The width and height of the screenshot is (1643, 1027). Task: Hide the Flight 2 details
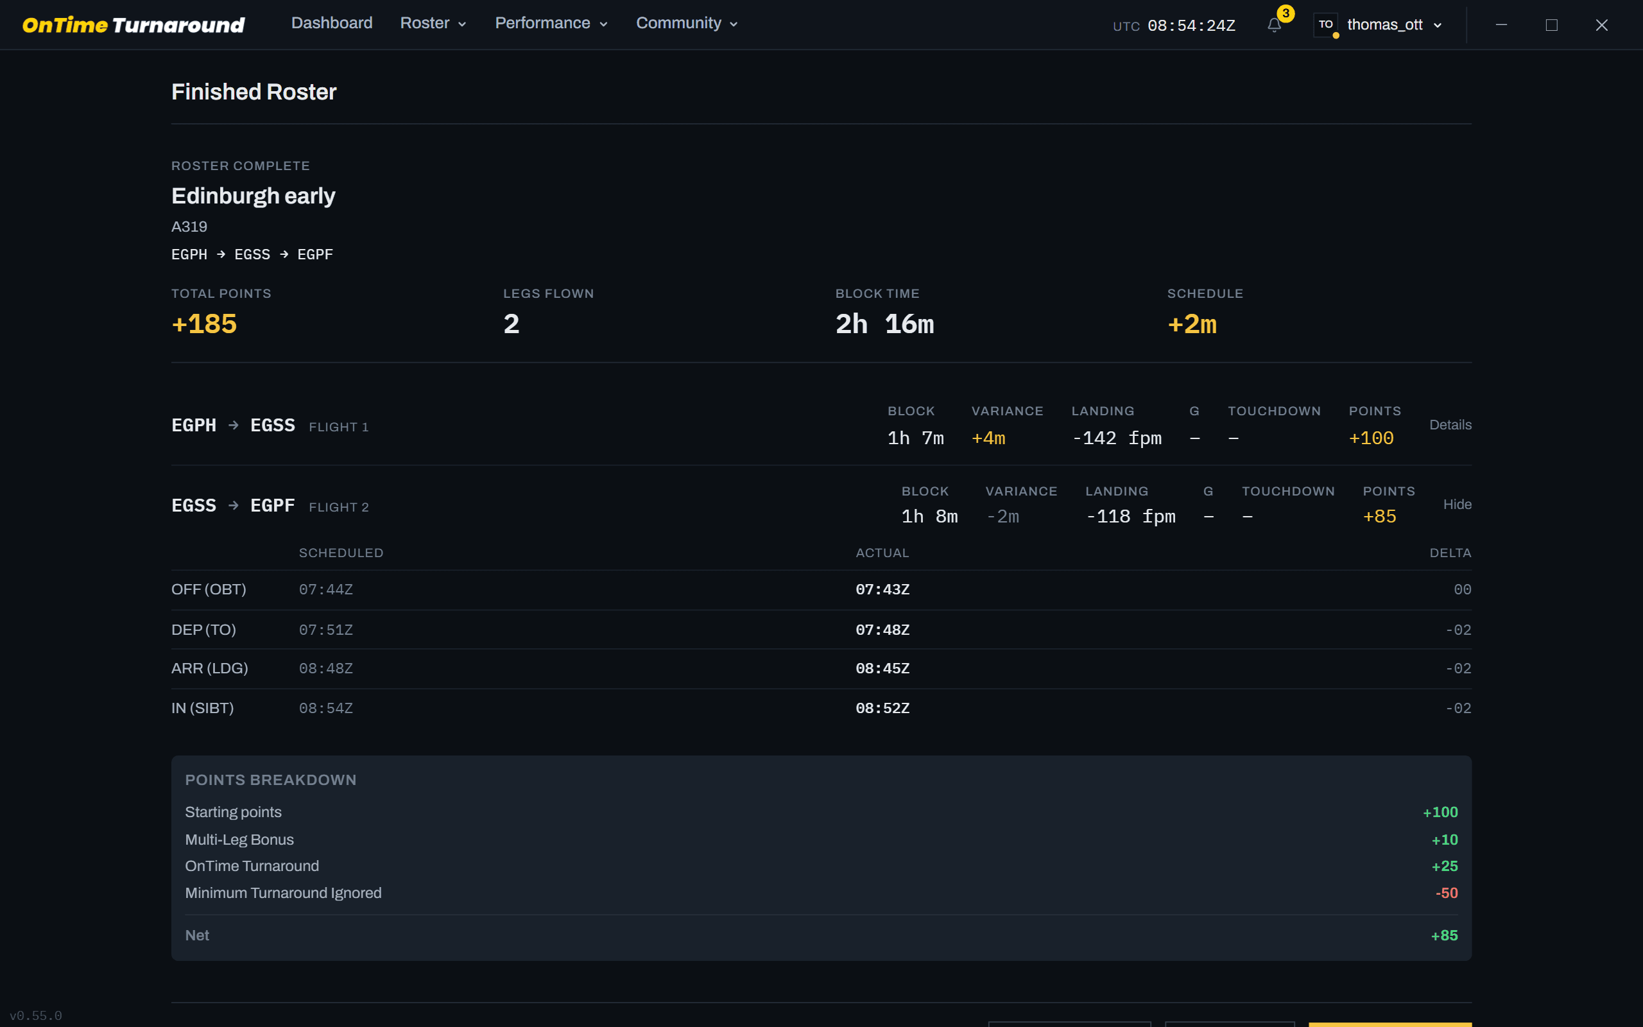coord(1457,505)
